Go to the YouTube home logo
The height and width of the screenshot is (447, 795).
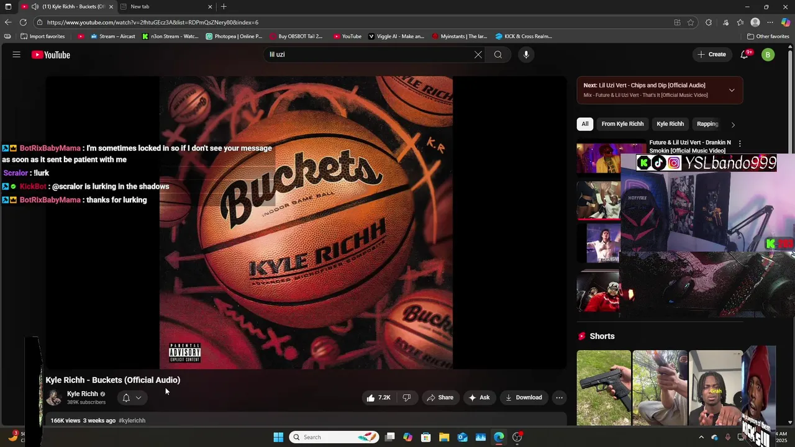coord(51,55)
